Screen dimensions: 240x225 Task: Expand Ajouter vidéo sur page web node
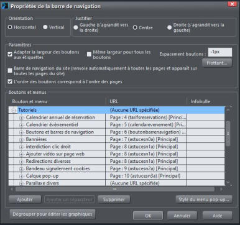pyautogui.click(x=21, y=154)
